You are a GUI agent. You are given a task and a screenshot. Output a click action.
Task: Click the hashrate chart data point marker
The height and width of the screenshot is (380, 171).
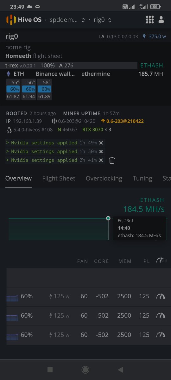(108, 218)
